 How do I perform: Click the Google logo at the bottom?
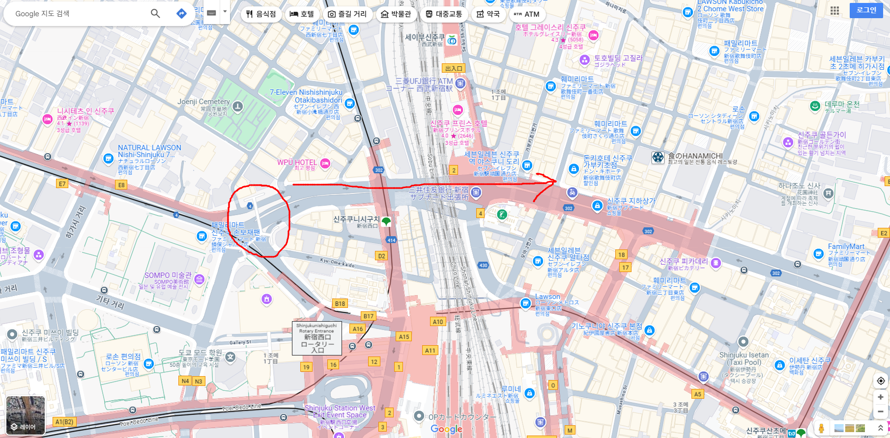(446, 429)
